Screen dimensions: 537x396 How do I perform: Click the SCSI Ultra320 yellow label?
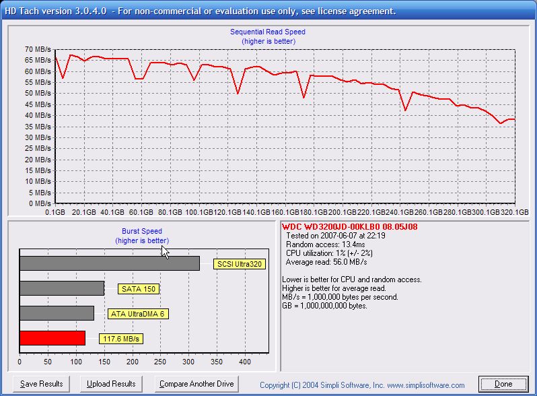pyautogui.click(x=239, y=264)
